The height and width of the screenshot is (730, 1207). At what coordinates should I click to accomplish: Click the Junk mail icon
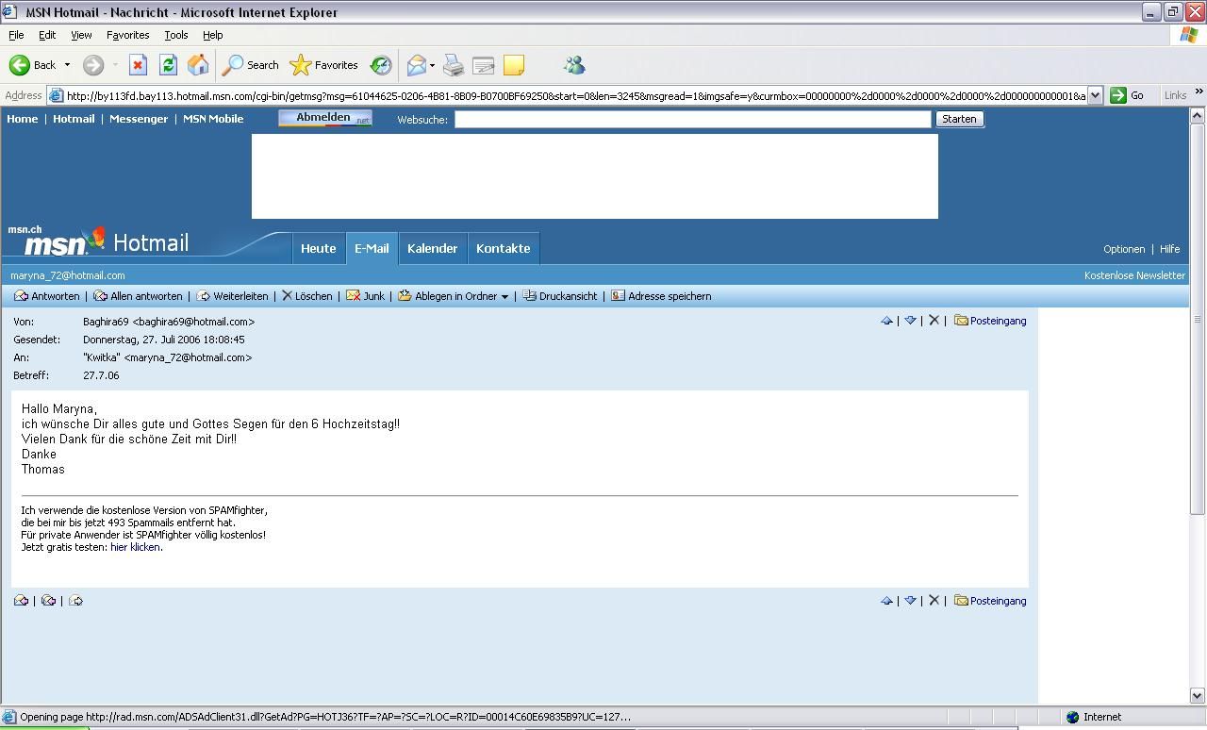click(365, 296)
